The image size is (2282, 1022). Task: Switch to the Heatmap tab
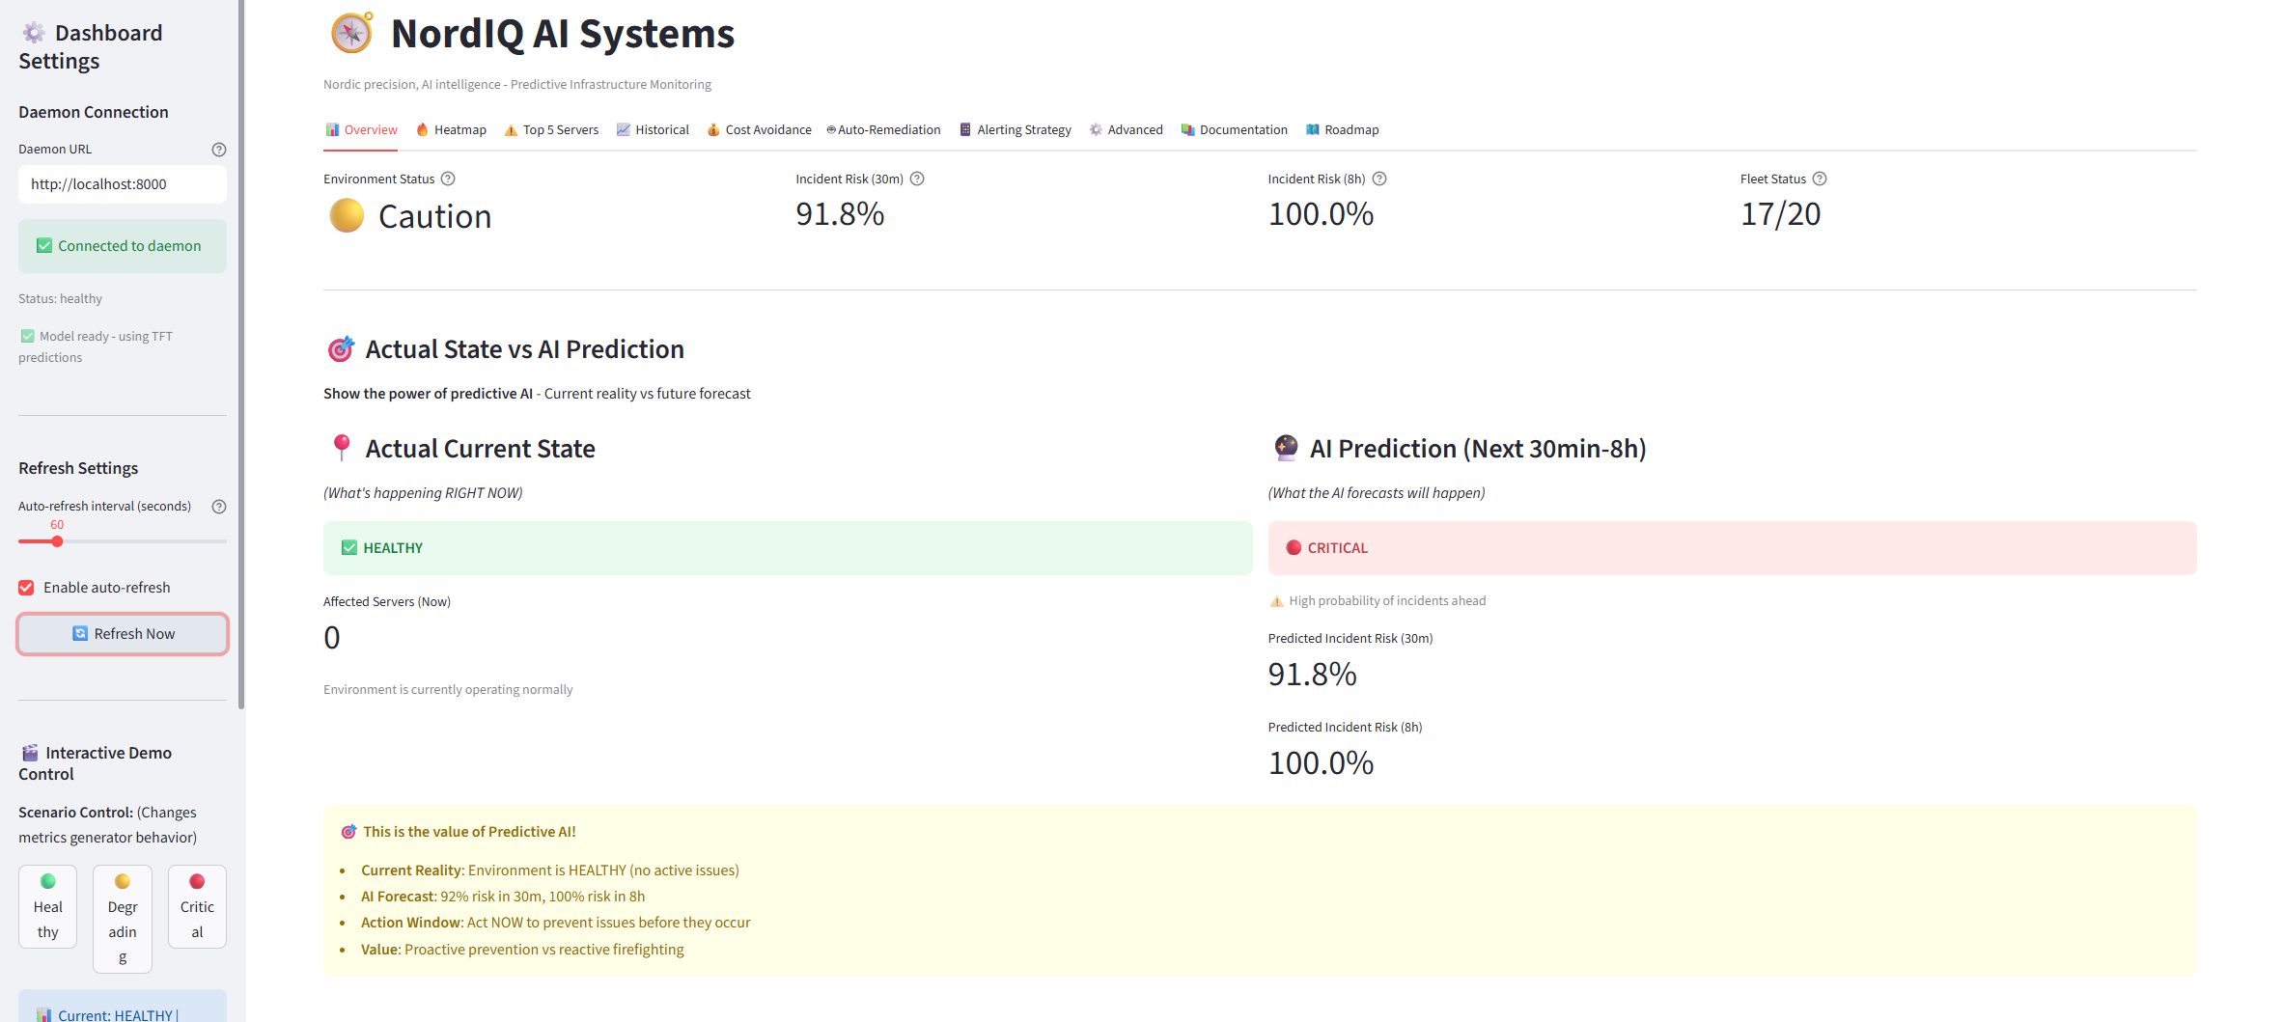pyautogui.click(x=451, y=130)
